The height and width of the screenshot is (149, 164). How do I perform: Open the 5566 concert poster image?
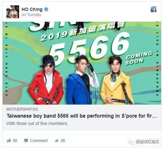point(82,63)
